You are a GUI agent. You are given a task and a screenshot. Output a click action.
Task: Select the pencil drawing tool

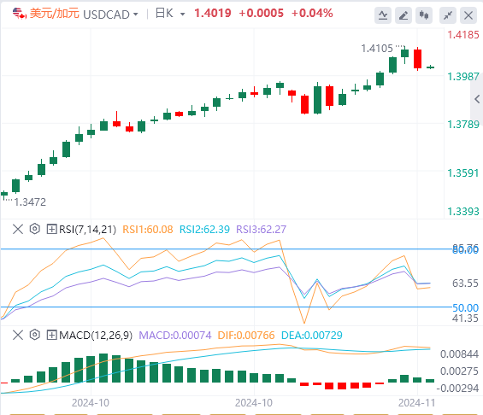(403, 15)
